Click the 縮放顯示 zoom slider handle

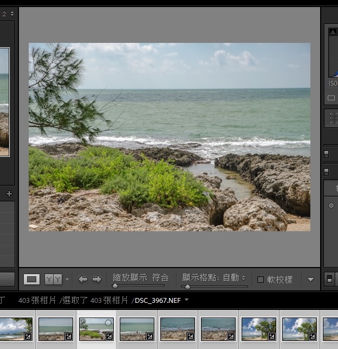coord(115,285)
